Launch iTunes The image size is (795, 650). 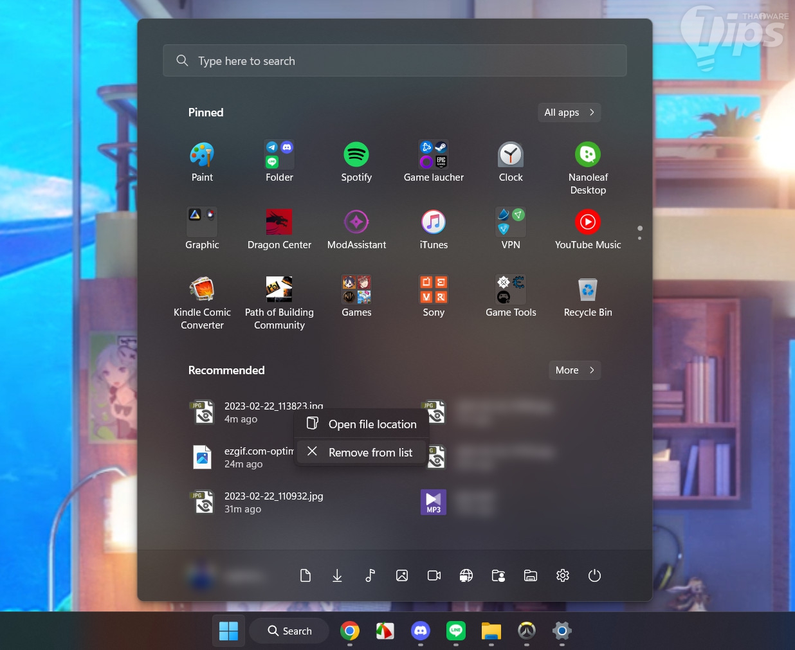coord(434,230)
